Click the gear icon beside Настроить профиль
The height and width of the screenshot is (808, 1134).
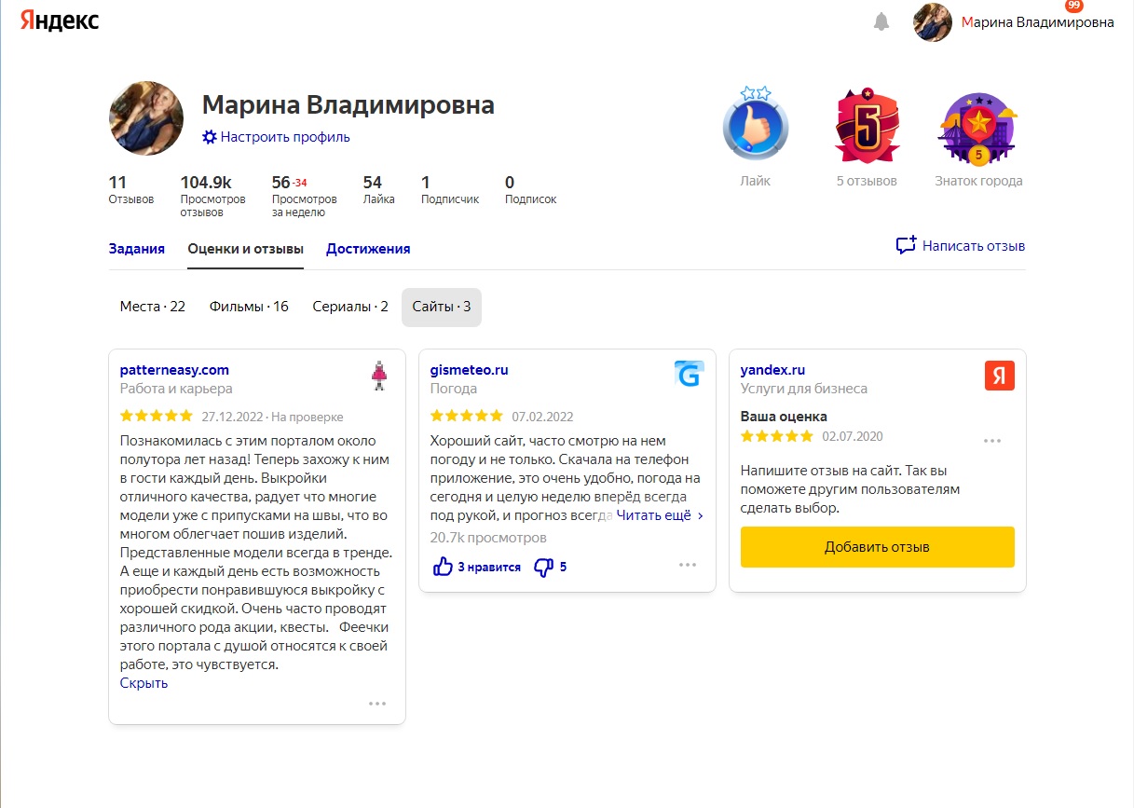(210, 137)
